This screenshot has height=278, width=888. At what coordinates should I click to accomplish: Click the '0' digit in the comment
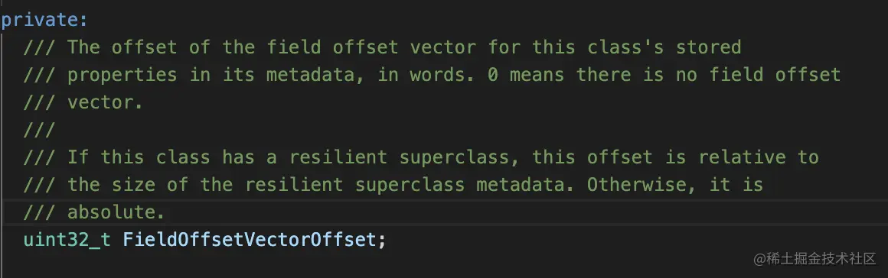493,75
